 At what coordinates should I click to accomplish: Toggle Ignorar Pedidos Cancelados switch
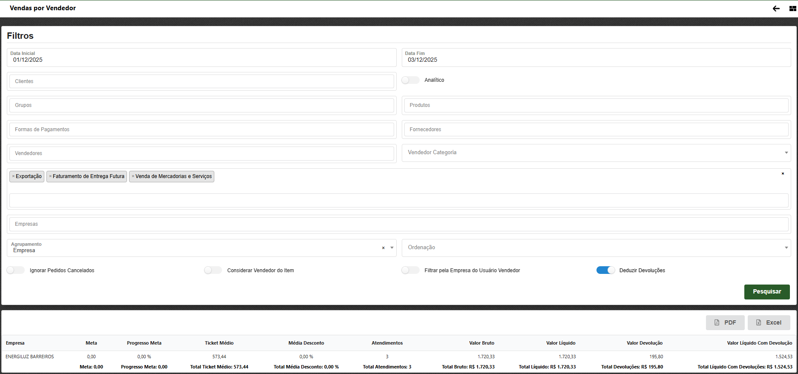click(16, 270)
